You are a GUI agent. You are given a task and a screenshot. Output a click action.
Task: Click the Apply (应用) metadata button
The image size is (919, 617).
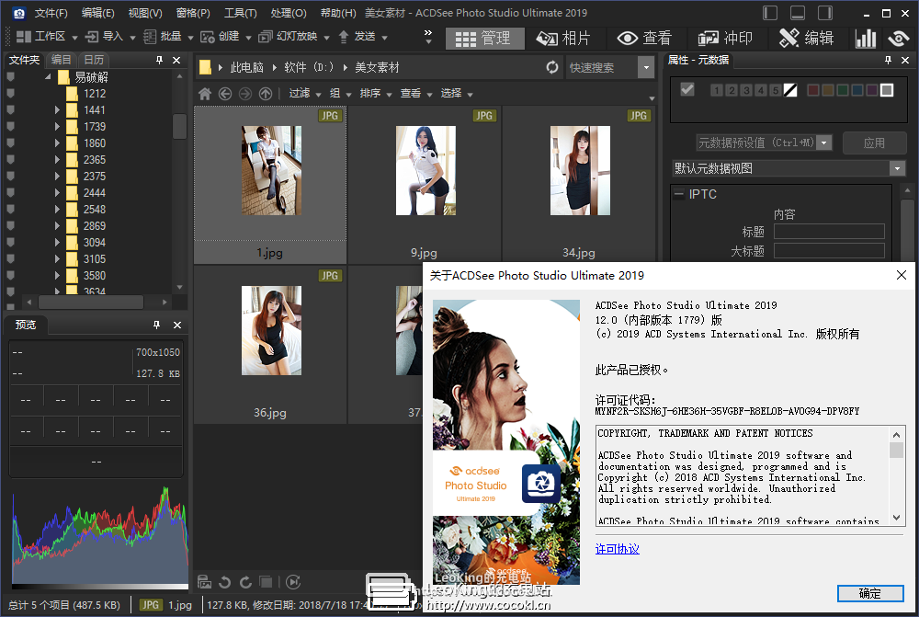874,143
